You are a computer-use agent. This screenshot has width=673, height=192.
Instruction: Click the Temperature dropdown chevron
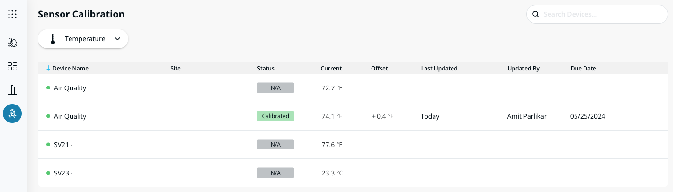(117, 39)
